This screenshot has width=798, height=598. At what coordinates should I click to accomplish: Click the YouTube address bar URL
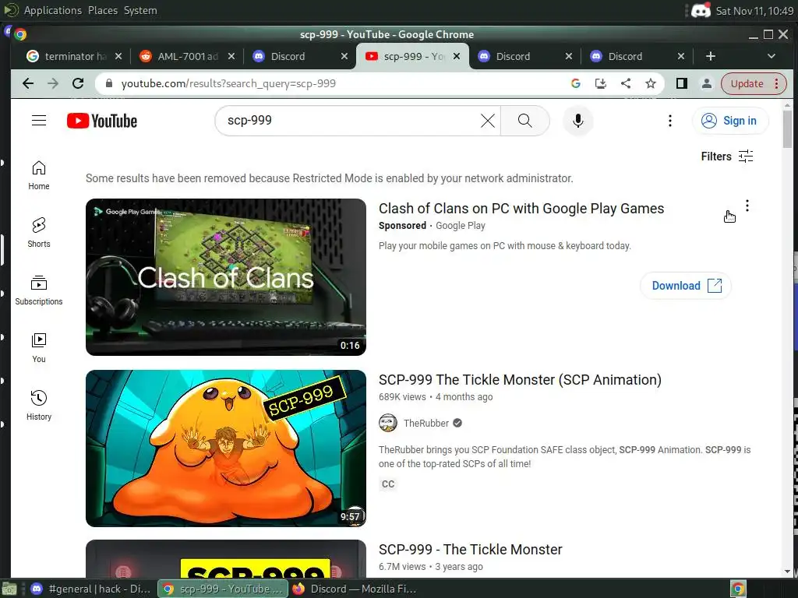228,83
